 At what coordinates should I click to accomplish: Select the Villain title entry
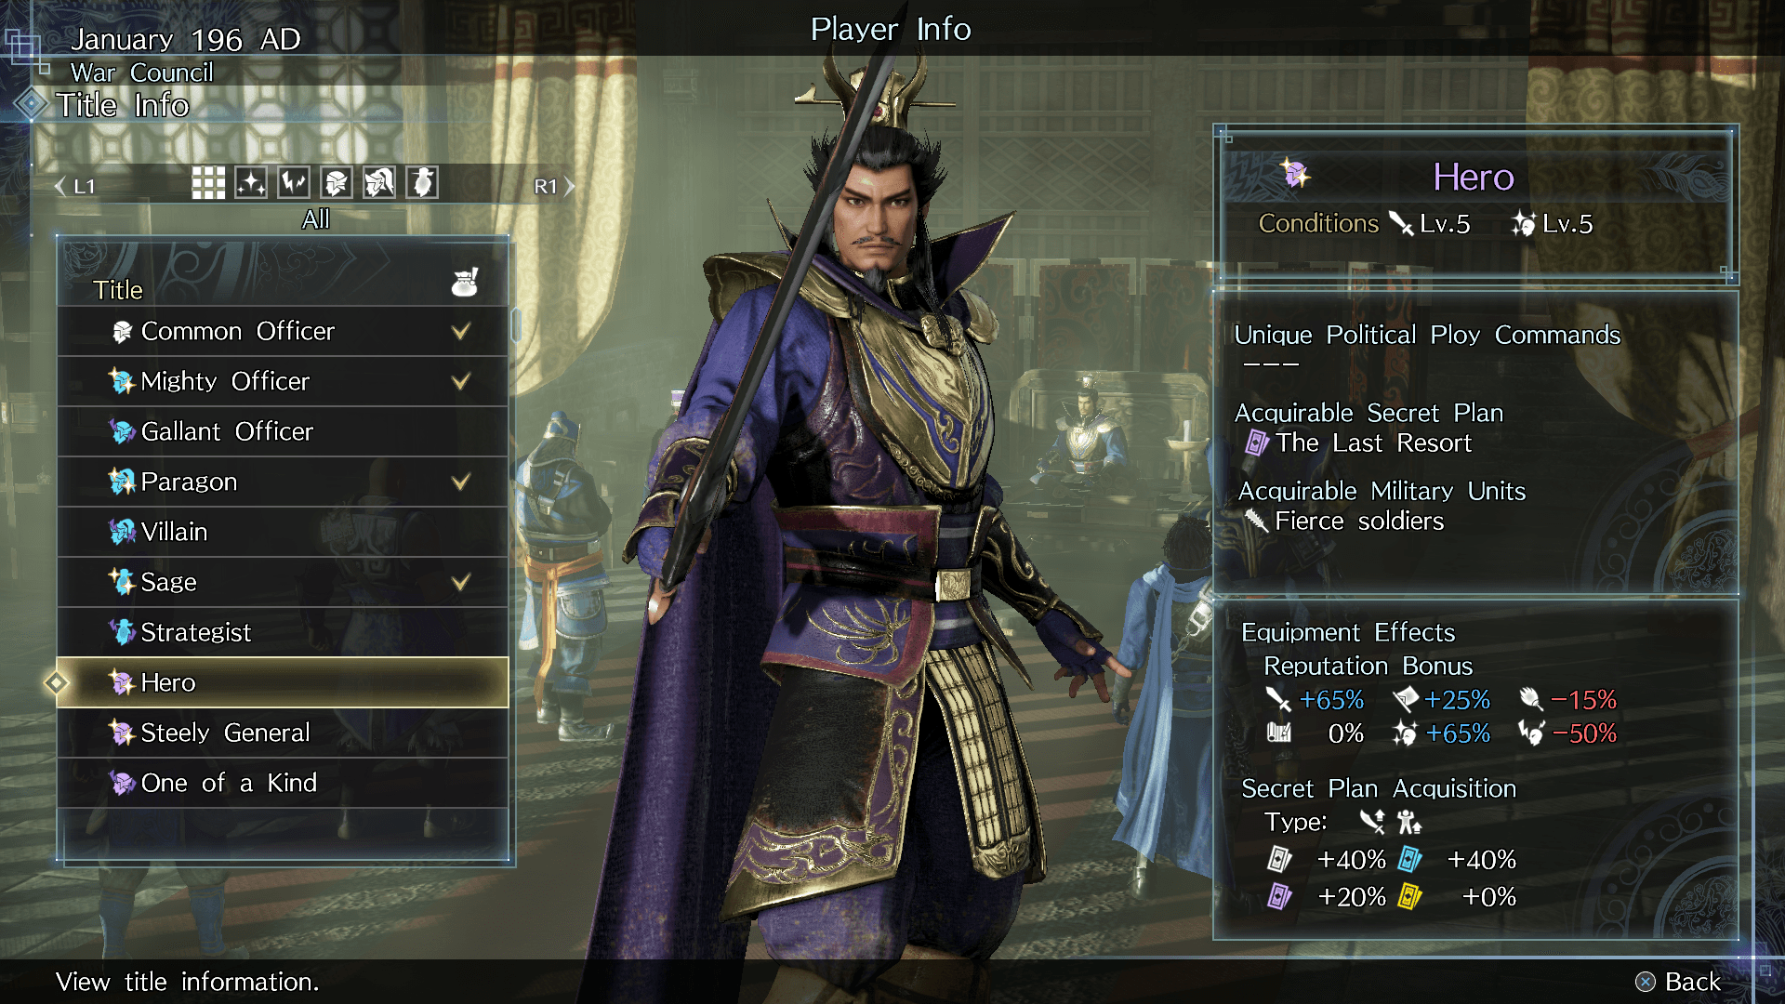tap(283, 532)
